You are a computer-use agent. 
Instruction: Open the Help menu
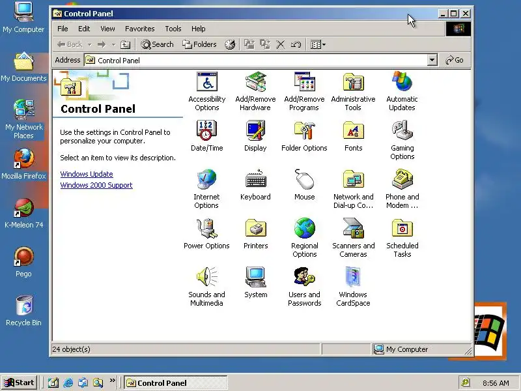pos(199,29)
